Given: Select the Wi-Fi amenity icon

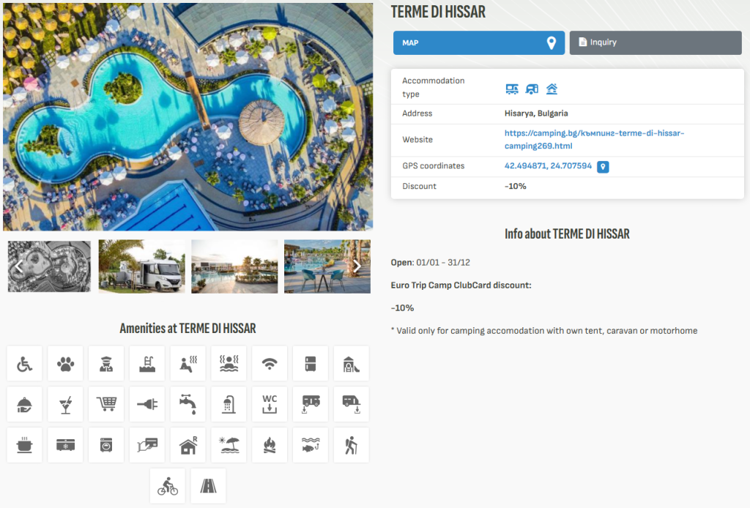Looking at the screenshot, I should 270,364.
